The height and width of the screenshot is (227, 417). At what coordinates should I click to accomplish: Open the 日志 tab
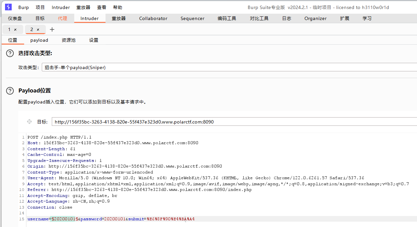tap(287, 18)
